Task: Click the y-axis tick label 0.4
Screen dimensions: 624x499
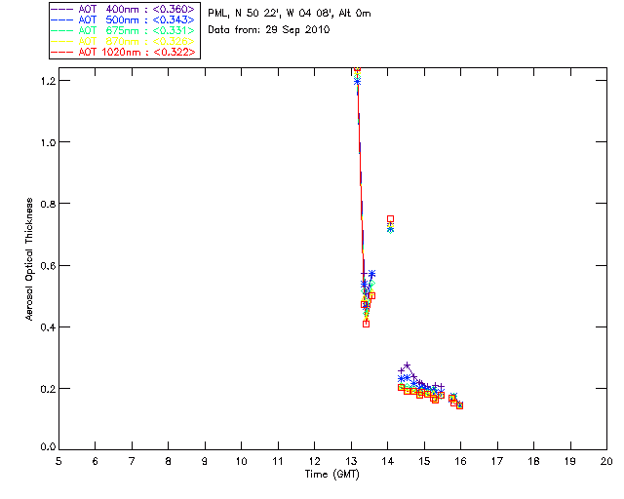Action: click(48, 327)
